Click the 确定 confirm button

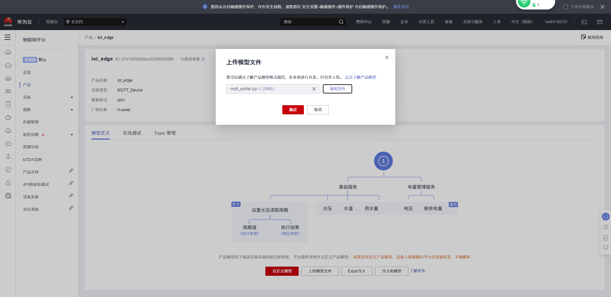pyautogui.click(x=293, y=110)
